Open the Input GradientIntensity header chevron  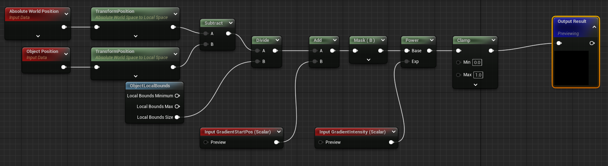[x=394, y=132]
